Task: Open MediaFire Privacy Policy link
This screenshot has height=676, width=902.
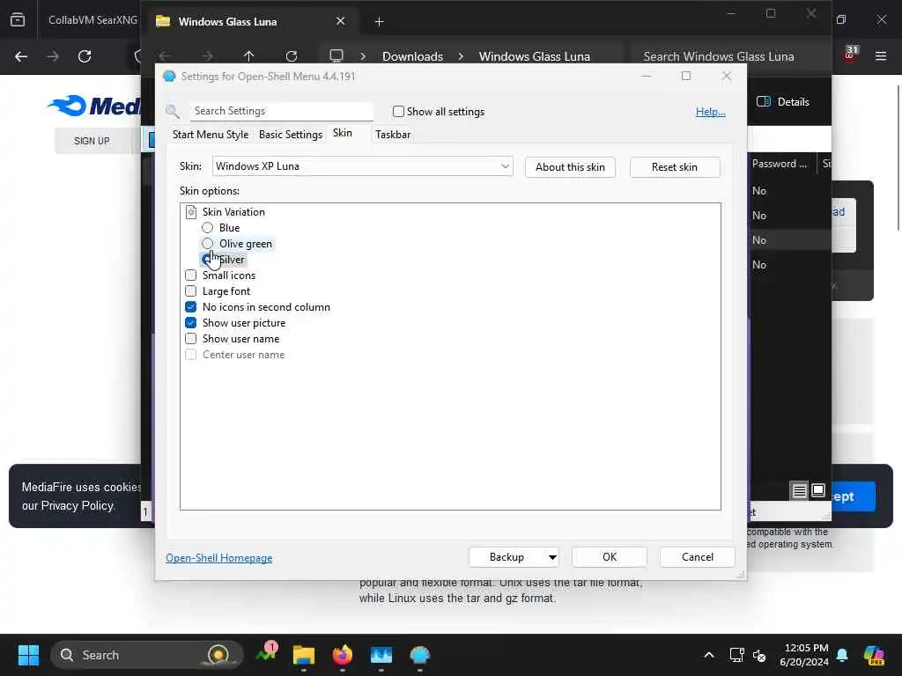Action: [78, 506]
